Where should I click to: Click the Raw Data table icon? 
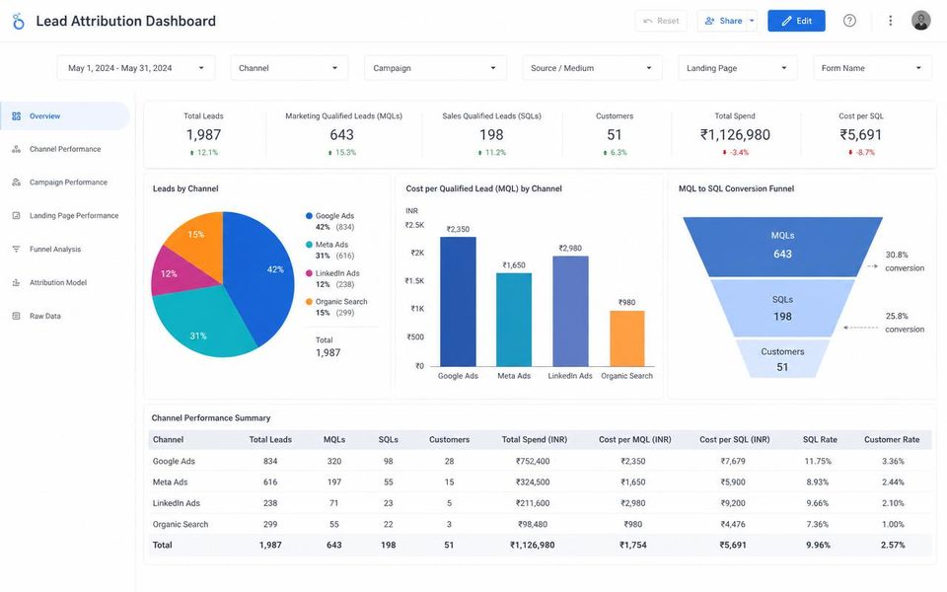point(17,316)
